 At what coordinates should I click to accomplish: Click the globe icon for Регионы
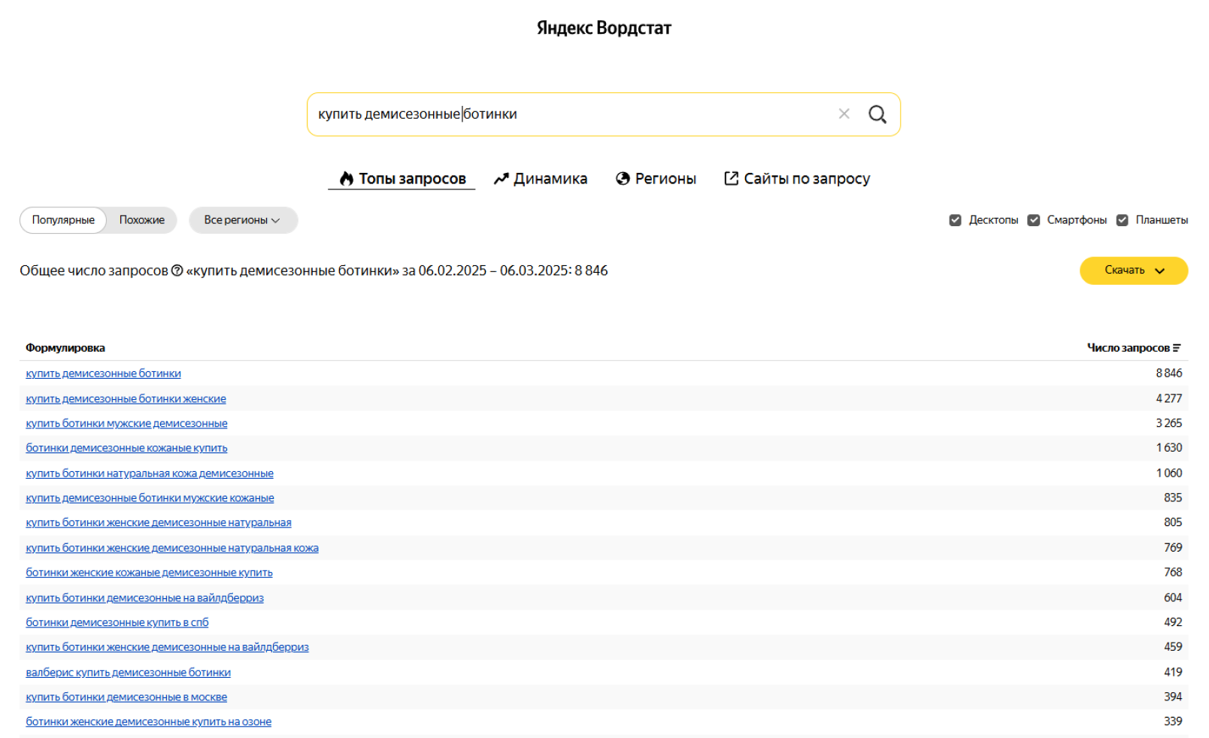click(x=623, y=179)
